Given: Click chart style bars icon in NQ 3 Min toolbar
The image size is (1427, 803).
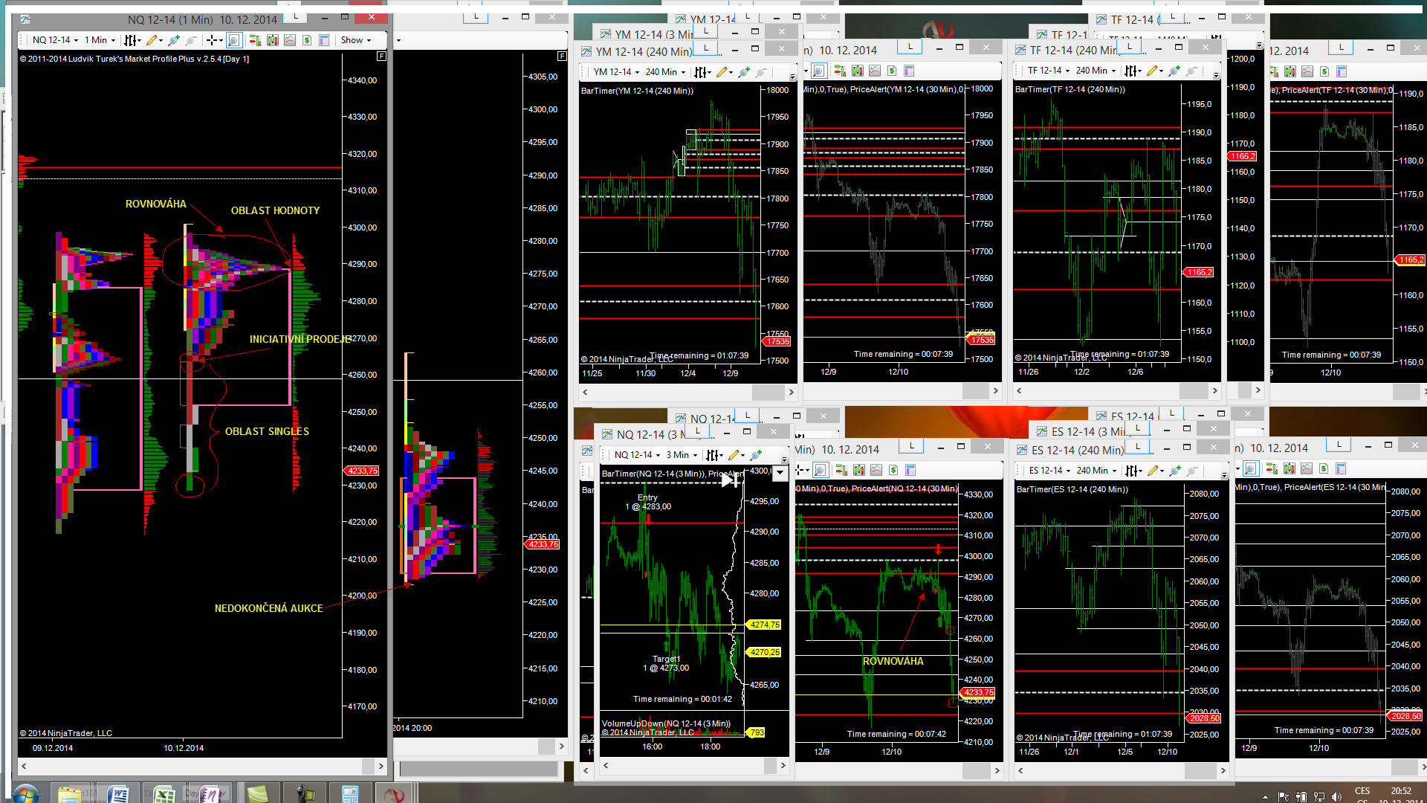Looking at the screenshot, I should click(713, 455).
